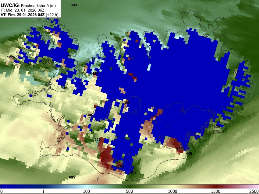Click the '237' value on the north coast
The image size is (259, 194).
point(206,36)
